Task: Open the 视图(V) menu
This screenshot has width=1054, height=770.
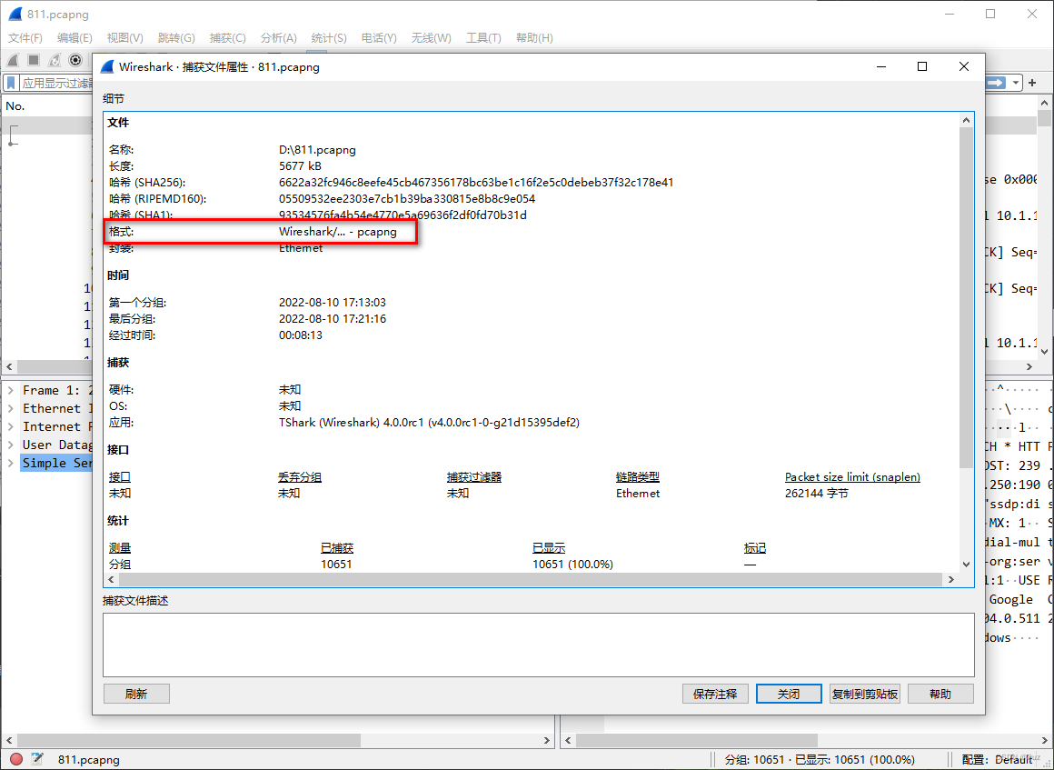Action: [x=125, y=37]
